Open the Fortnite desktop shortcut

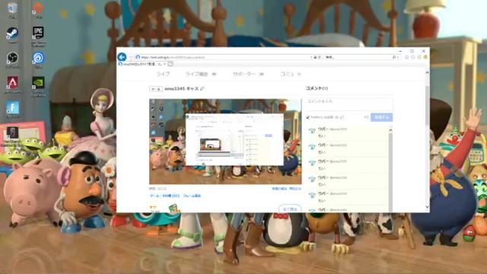(x=12, y=110)
